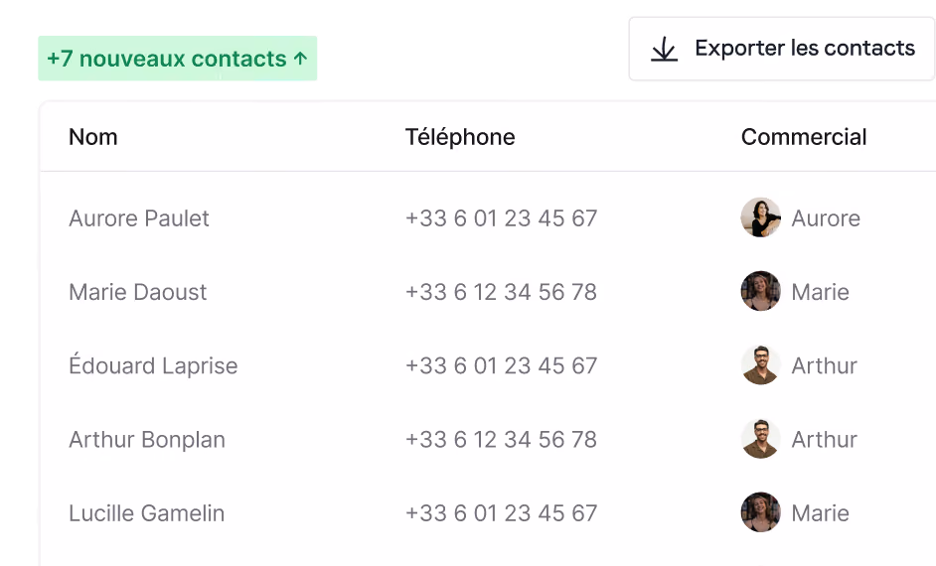Click Arthur's avatar in the Édouard Laprise row

[760, 365]
